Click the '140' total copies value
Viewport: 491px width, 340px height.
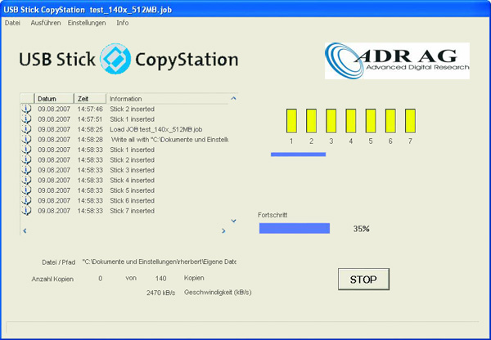click(160, 279)
